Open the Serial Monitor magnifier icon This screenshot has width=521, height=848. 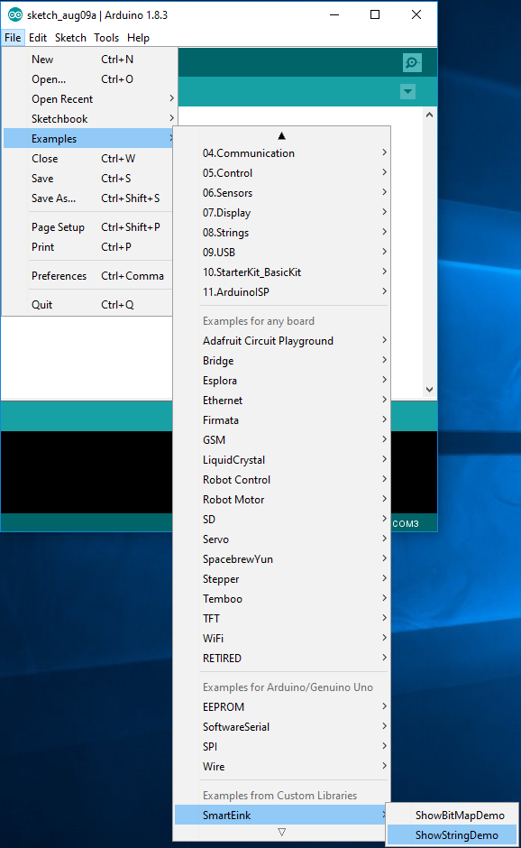coord(412,63)
